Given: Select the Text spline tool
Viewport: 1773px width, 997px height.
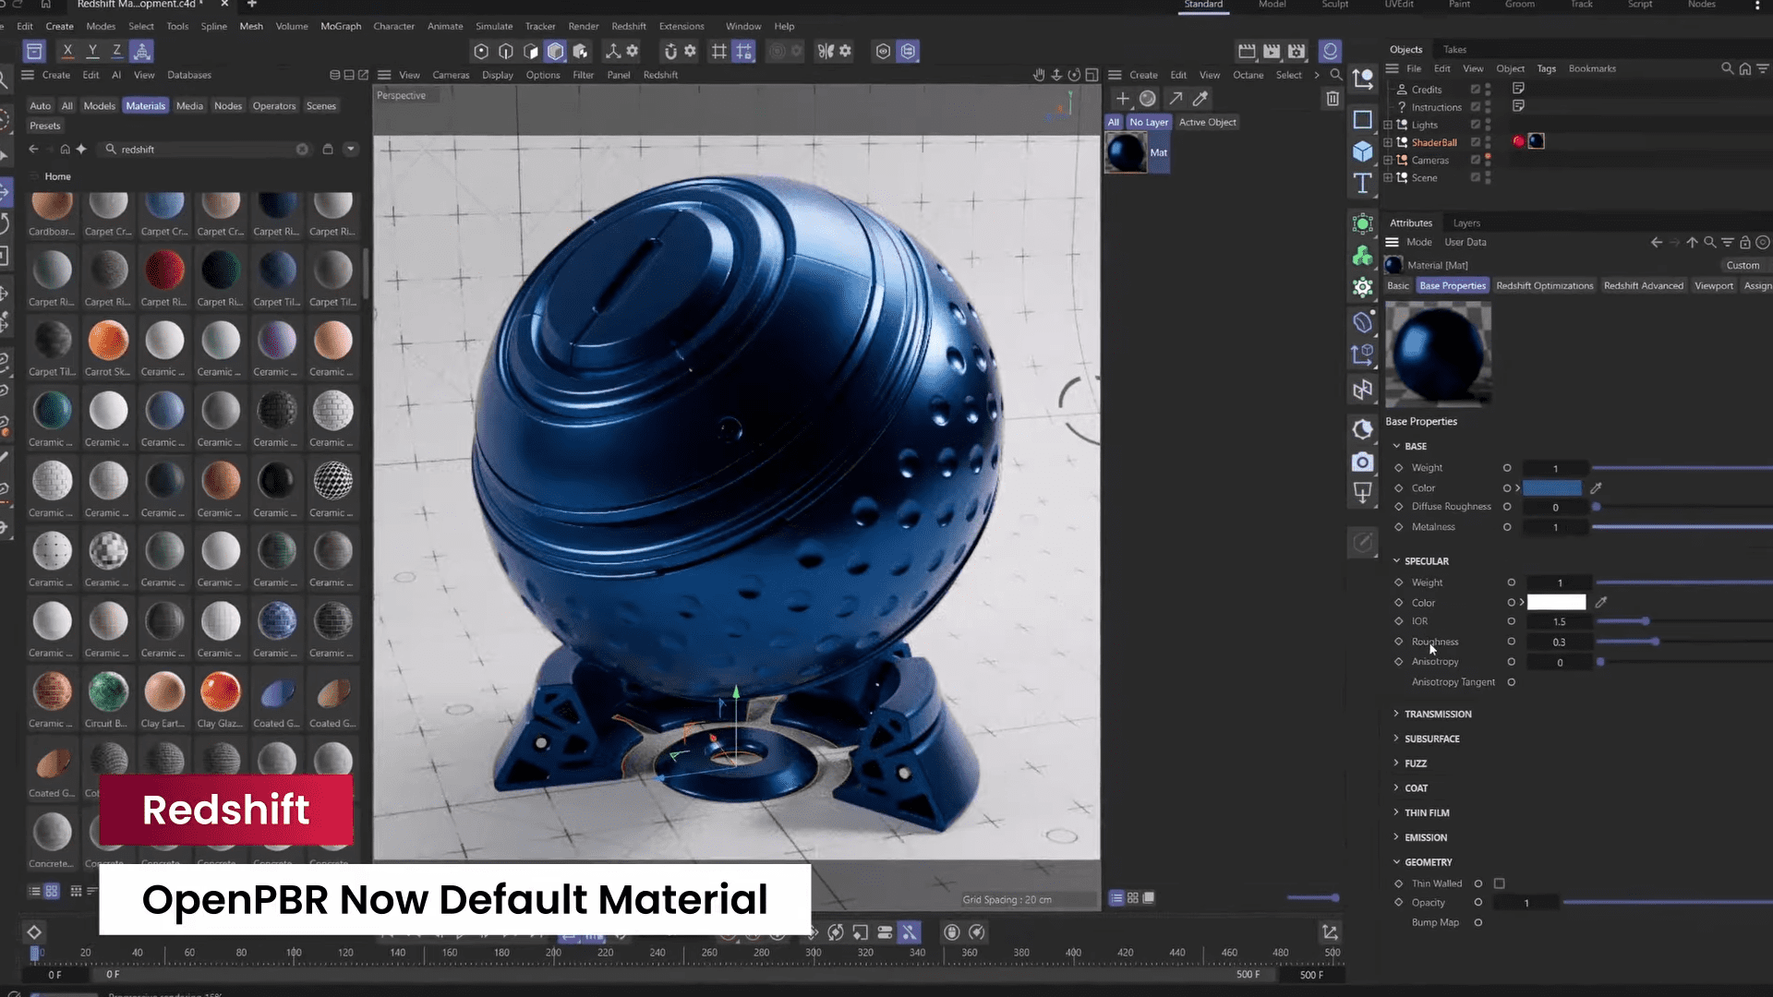Looking at the screenshot, I should tap(1363, 183).
